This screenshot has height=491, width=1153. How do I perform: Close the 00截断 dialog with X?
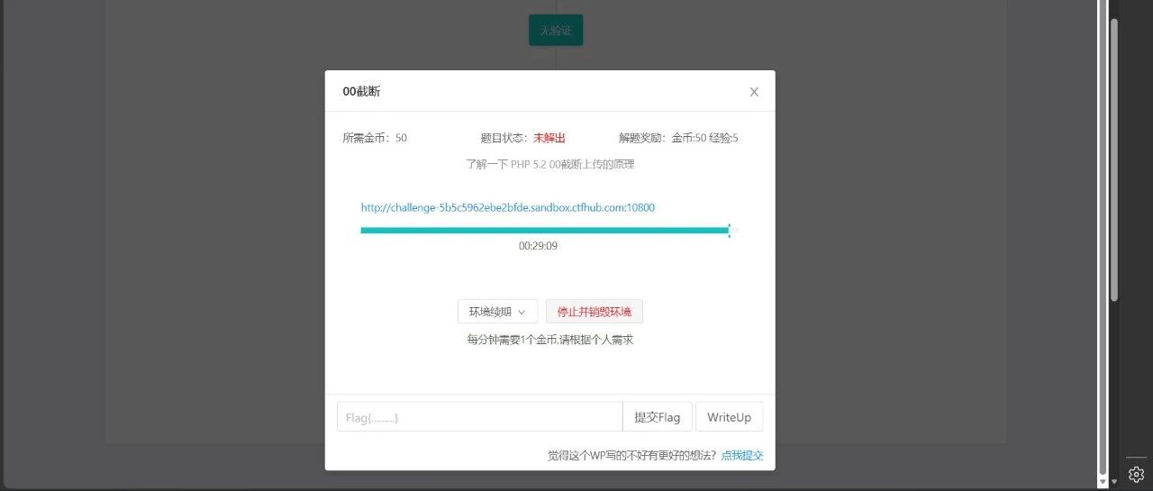(754, 92)
